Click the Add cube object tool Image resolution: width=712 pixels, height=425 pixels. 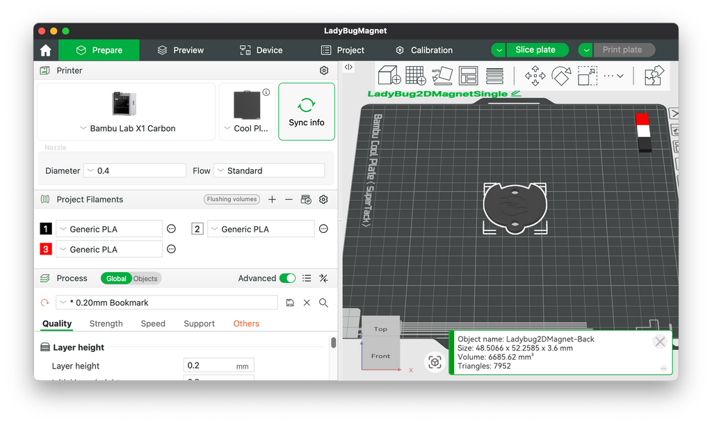click(x=389, y=75)
